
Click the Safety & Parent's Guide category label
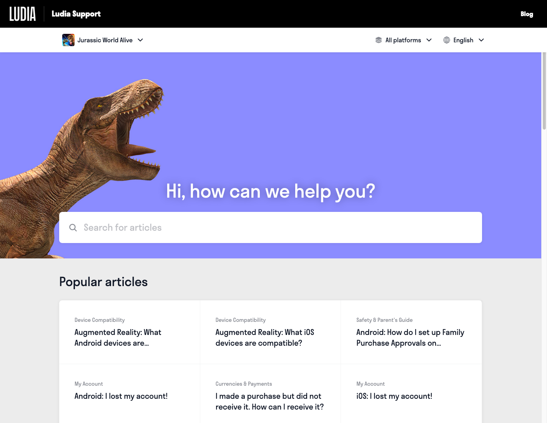[x=384, y=320]
